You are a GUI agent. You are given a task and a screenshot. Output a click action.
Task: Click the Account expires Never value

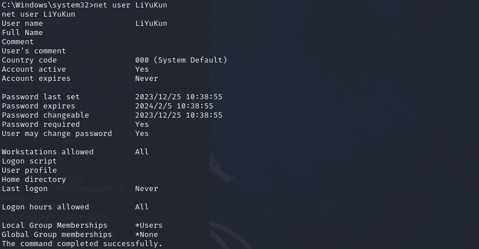pyautogui.click(x=147, y=79)
